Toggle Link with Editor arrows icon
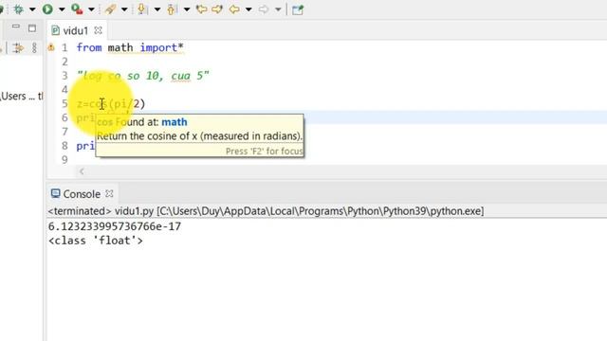This screenshot has height=341, width=607. click(x=18, y=48)
